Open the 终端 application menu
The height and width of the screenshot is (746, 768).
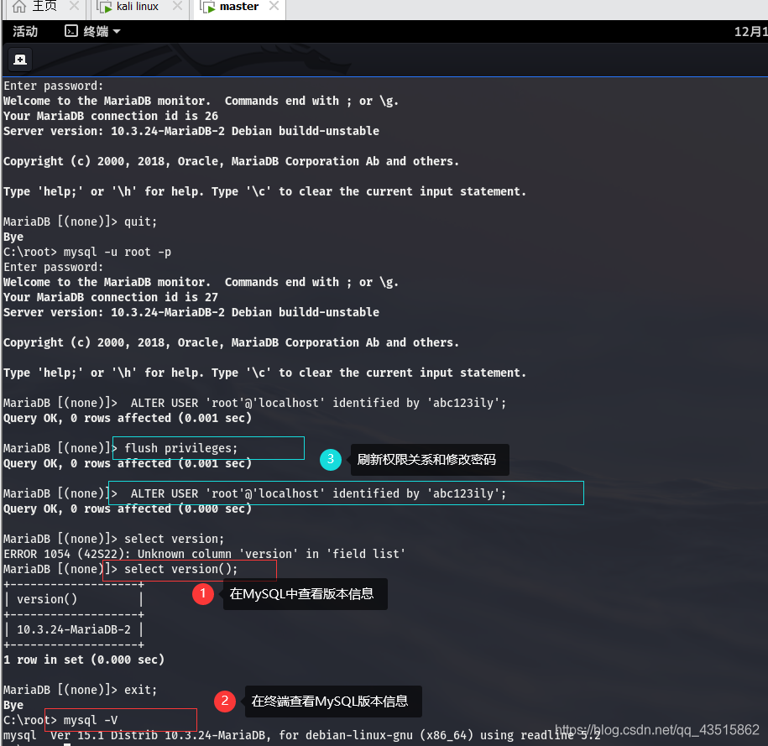92,32
